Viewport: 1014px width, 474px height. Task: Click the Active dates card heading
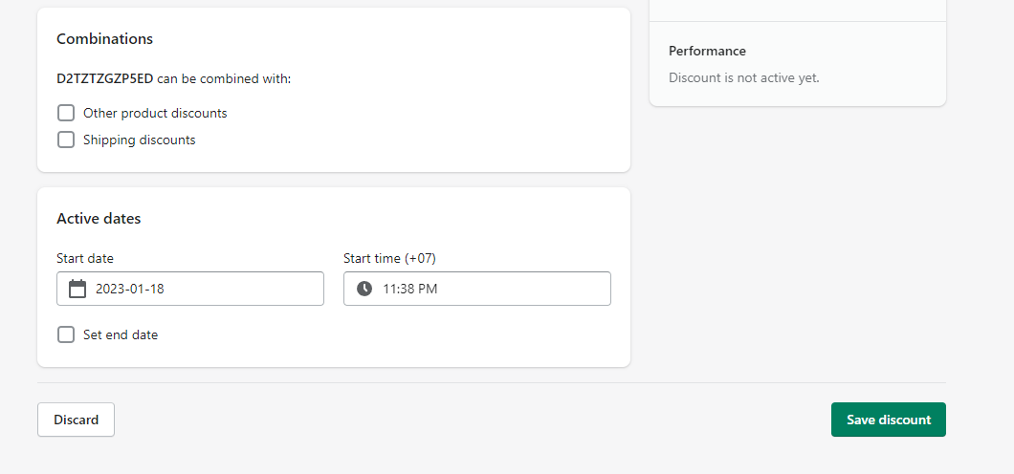click(99, 218)
